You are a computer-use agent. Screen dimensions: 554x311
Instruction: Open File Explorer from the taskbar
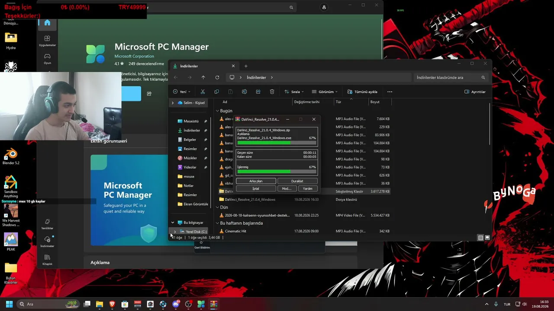[100, 304]
